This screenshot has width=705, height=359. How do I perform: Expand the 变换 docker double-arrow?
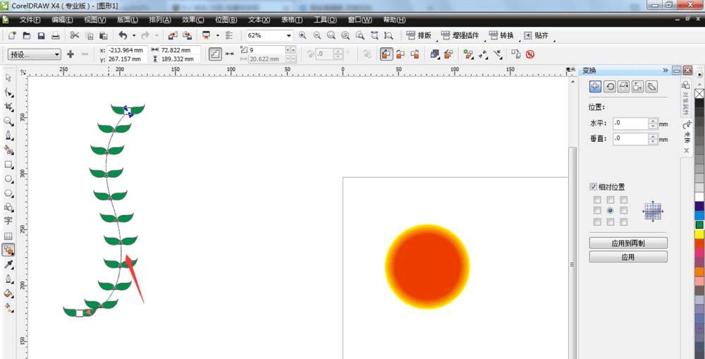665,71
